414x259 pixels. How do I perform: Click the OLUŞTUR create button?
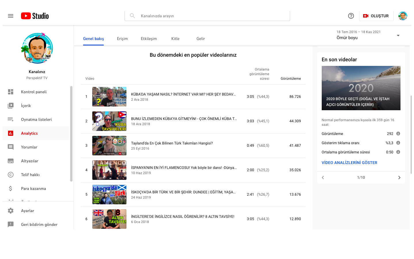click(x=376, y=16)
